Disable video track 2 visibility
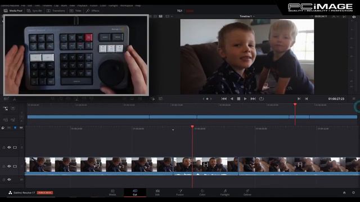 pyautogui.click(x=15, y=148)
